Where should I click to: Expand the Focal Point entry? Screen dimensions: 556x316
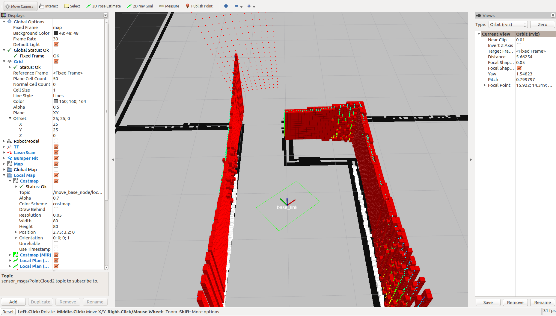pyautogui.click(x=485, y=85)
